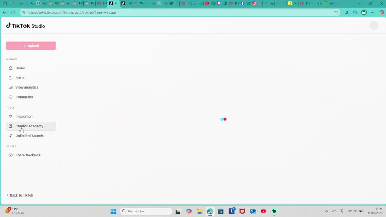Image resolution: width=386 pixels, height=217 pixels.
Task: Open Creator Academy
Action: click(31, 126)
